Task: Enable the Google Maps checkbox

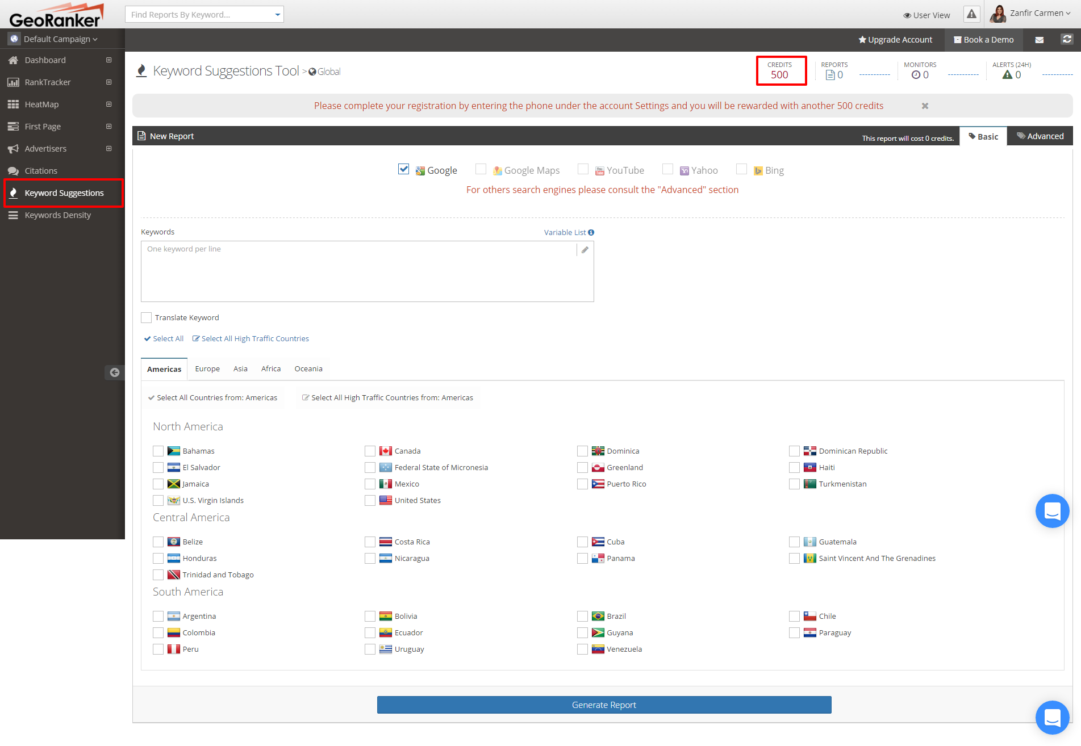Action: point(481,169)
